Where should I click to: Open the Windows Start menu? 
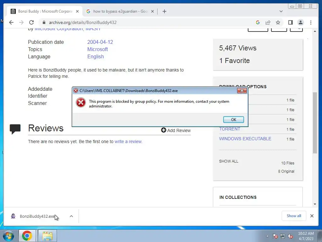click(x=8, y=236)
